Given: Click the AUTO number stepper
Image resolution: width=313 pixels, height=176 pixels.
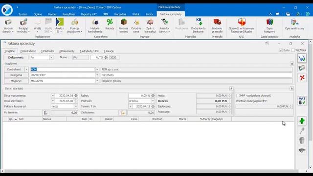Looking at the screenshot, I should [x=106, y=58].
